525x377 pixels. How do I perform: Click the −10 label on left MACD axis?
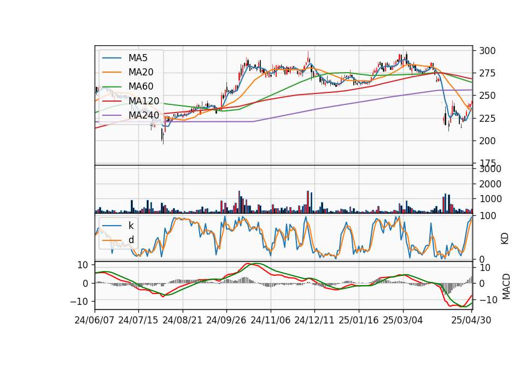(79, 302)
